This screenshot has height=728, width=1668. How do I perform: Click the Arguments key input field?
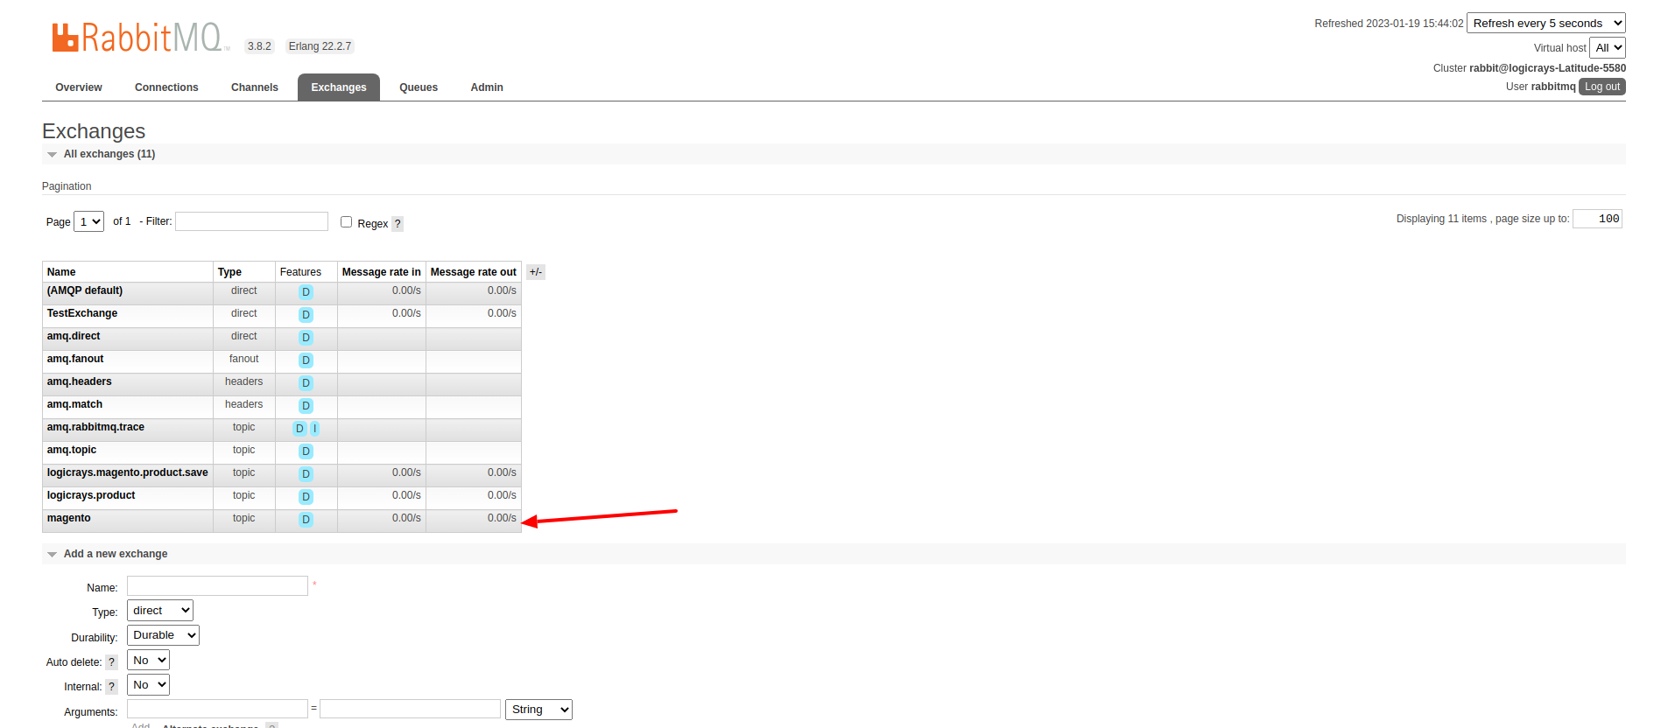point(217,709)
